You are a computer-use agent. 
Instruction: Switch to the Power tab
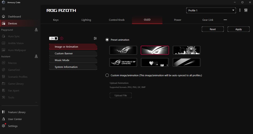[x=178, y=20]
